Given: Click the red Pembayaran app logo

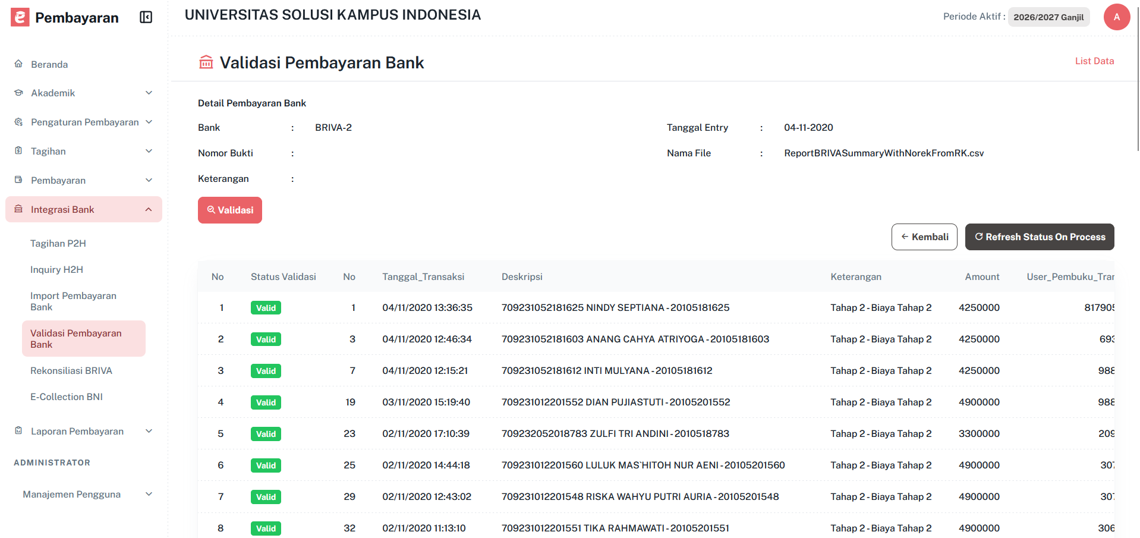Looking at the screenshot, I should [x=20, y=17].
